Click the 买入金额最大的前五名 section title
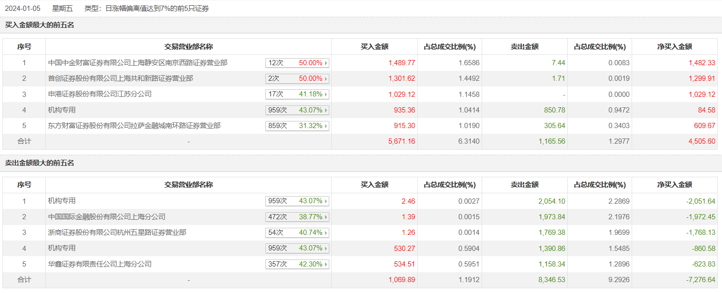Viewport: 722px width, 293px height. (40, 25)
